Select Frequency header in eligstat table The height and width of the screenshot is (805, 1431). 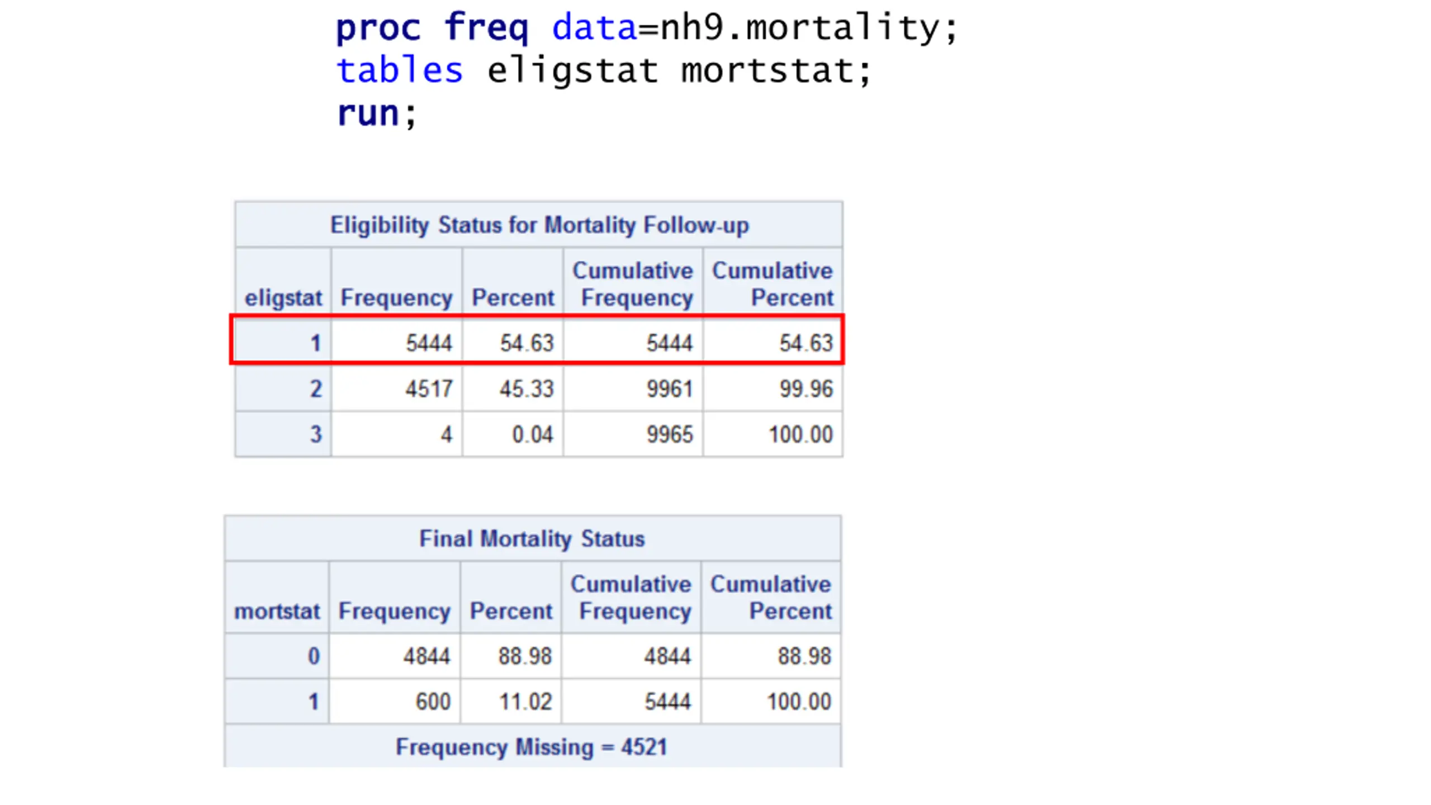point(396,297)
